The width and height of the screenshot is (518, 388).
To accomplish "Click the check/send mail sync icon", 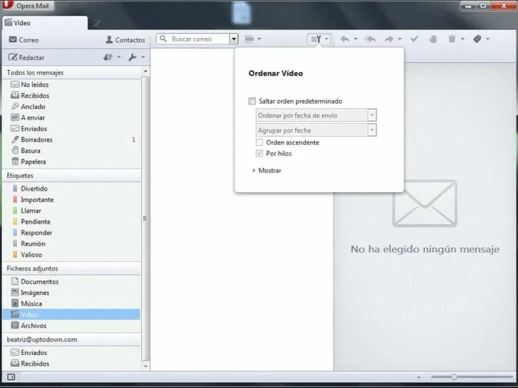I will pos(107,58).
